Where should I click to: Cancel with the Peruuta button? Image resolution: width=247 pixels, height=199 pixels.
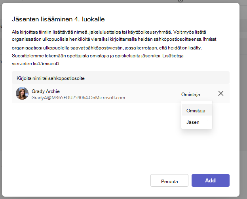tap(169, 180)
